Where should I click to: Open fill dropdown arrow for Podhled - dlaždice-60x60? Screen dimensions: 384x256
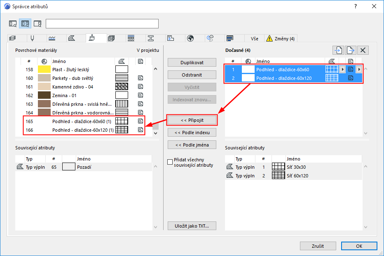pyautogui.click(x=342, y=70)
